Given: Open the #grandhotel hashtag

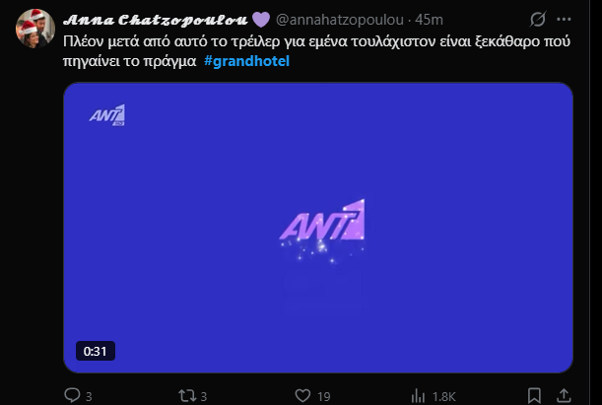Looking at the screenshot, I should pyautogui.click(x=246, y=61).
